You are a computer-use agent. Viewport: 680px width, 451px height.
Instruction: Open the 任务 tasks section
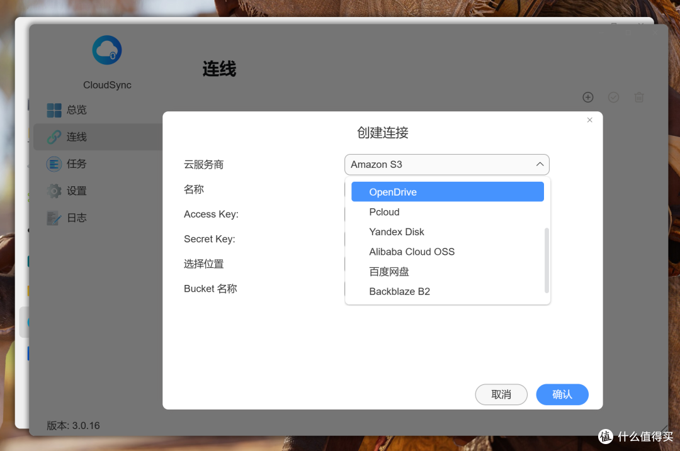98,164
